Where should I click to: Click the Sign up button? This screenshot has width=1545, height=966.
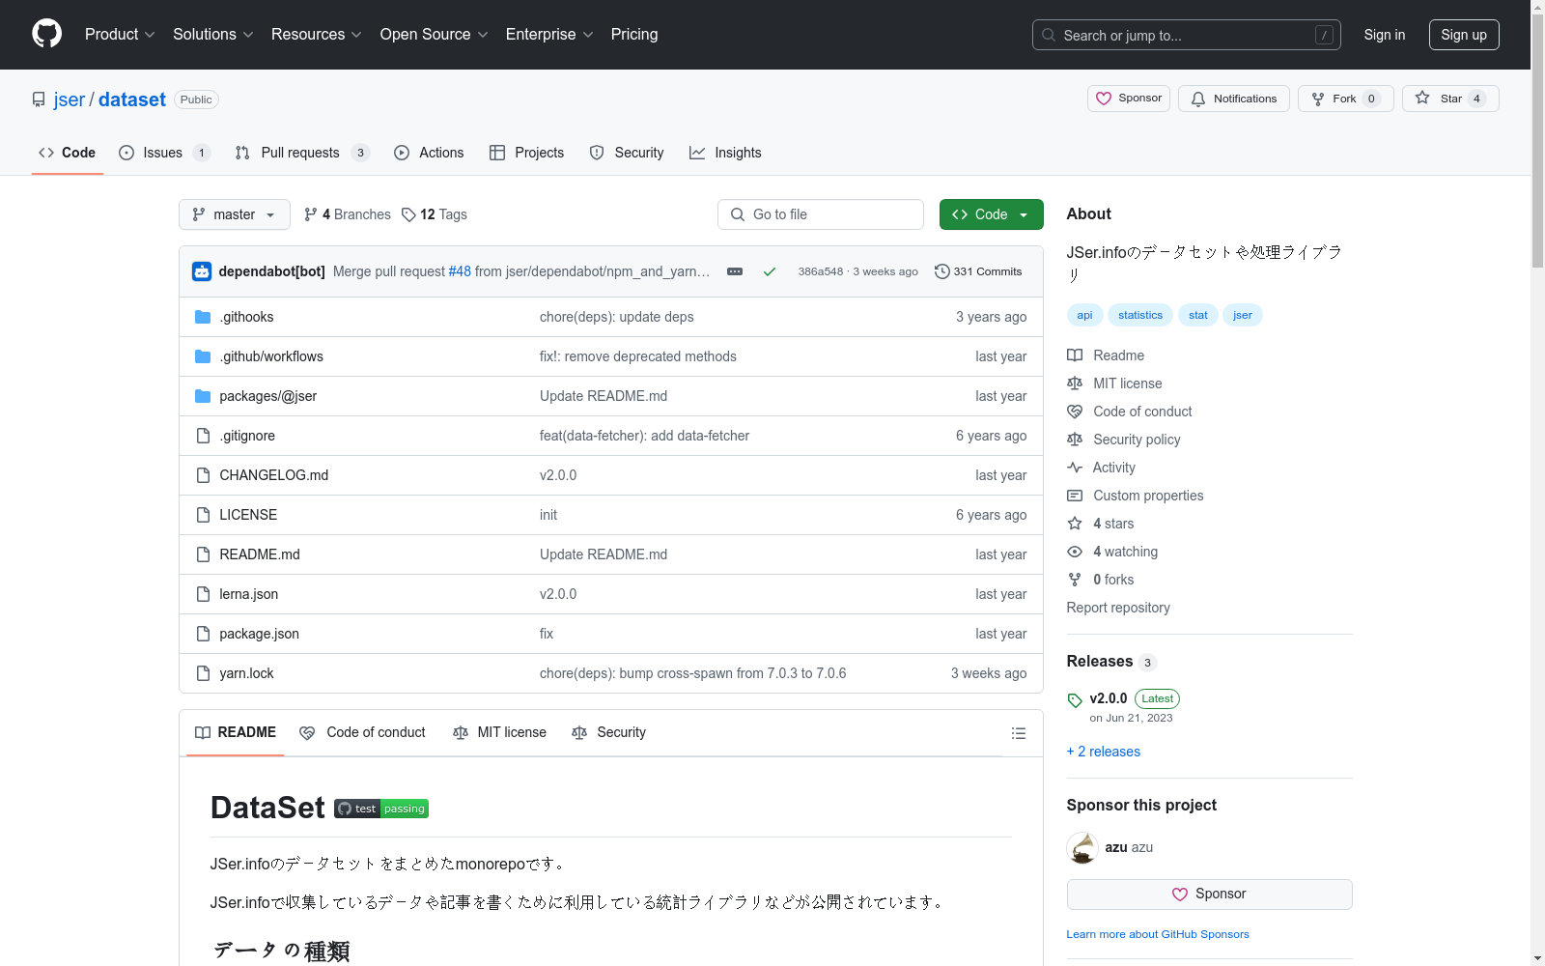pos(1464,35)
